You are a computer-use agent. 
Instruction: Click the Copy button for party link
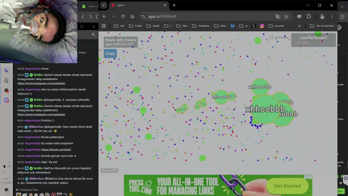110,53
